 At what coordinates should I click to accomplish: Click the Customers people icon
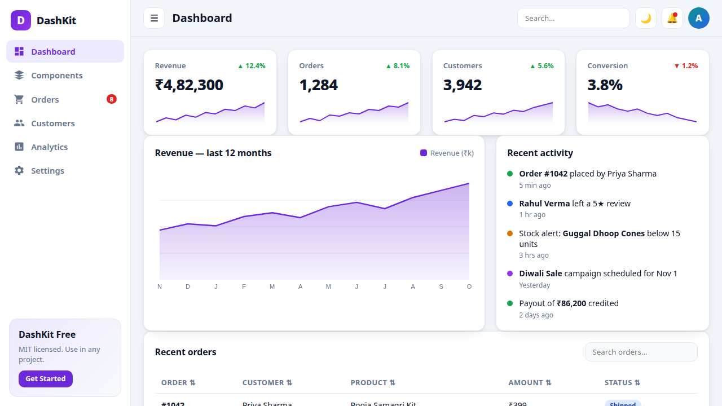(x=19, y=123)
